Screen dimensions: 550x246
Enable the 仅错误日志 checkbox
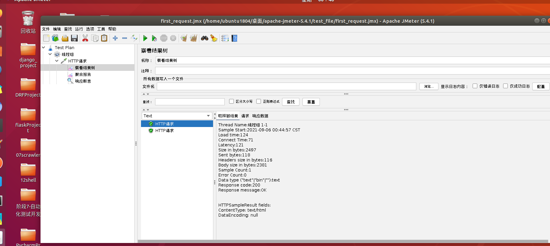pos(475,86)
